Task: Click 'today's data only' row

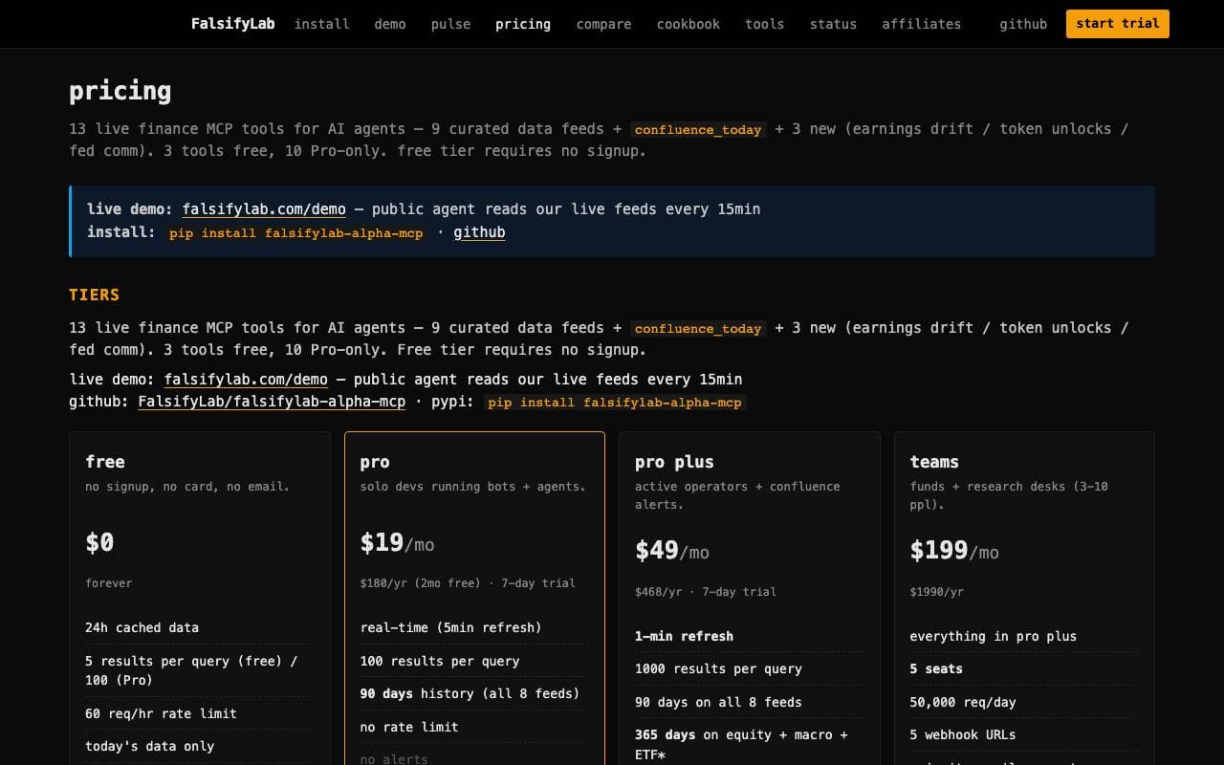Action: point(199,746)
